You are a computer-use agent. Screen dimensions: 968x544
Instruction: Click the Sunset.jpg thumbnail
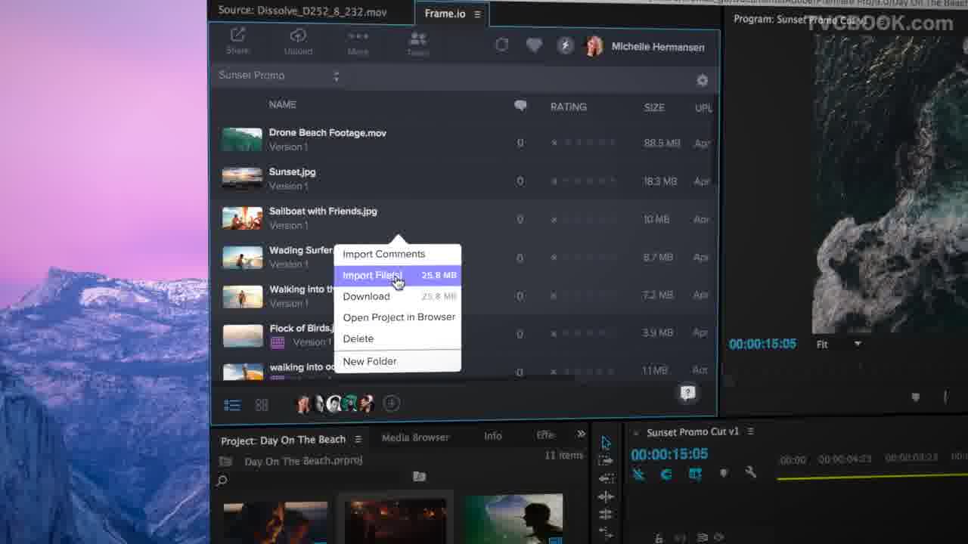tap(242, 178)
